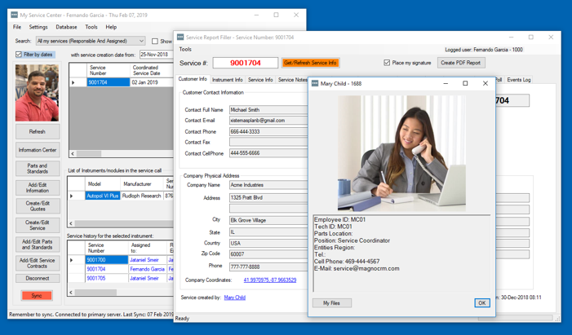Open Tools menu in My Service Center

(91, 27)
